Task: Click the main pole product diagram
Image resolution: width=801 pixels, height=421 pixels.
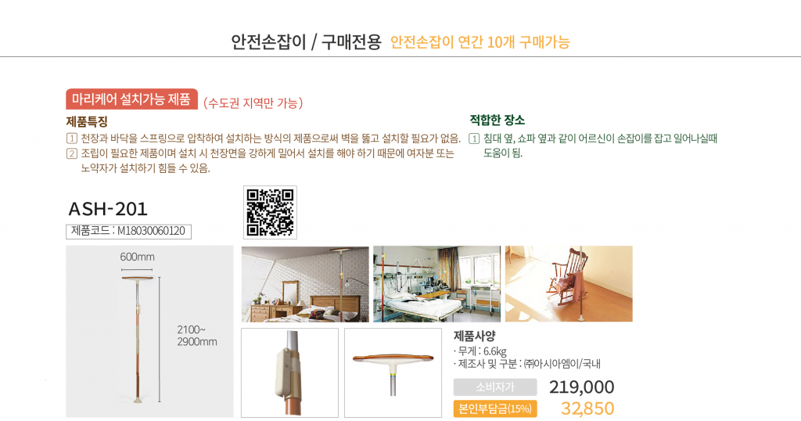Action: (149, 332)
